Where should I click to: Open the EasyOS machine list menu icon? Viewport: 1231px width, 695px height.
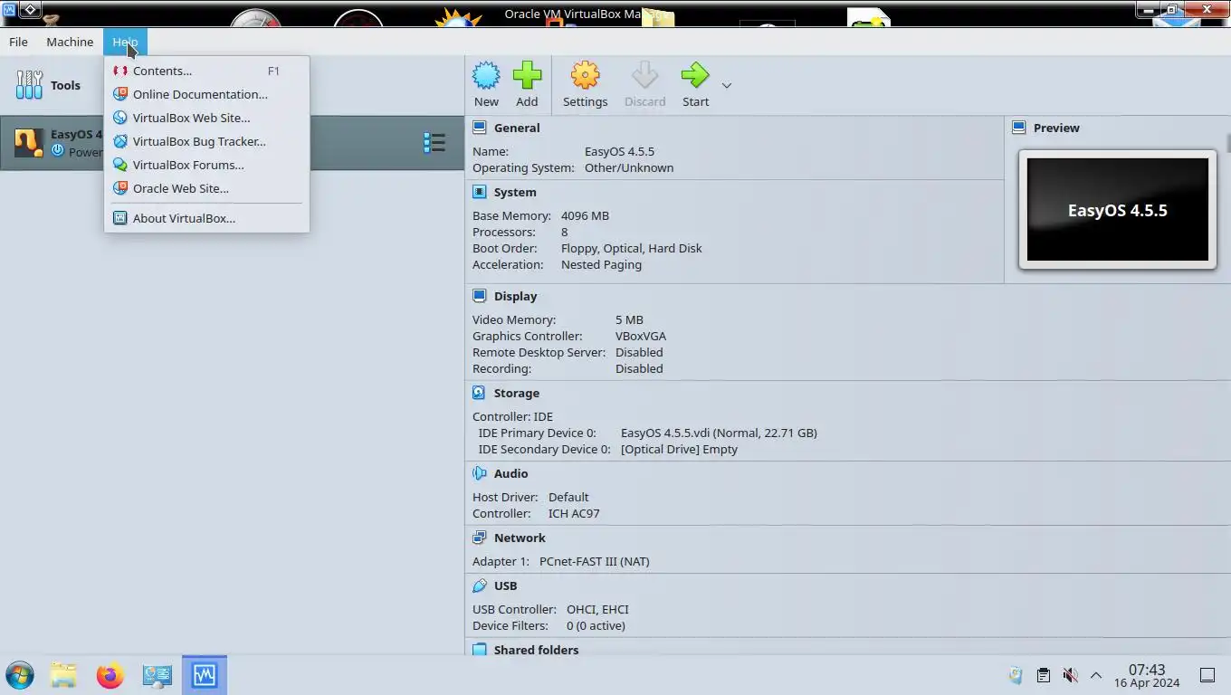coord(434,143)
